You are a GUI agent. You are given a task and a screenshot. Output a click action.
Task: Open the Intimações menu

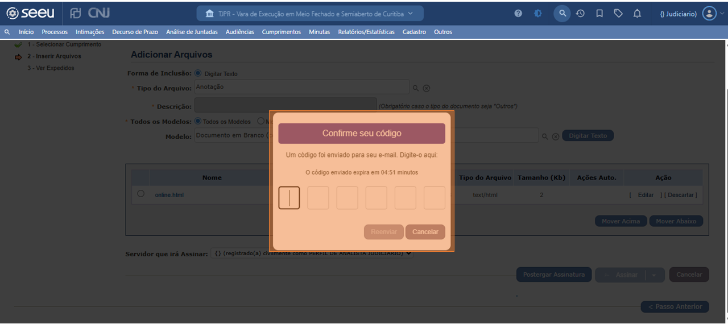pos(90,32)
